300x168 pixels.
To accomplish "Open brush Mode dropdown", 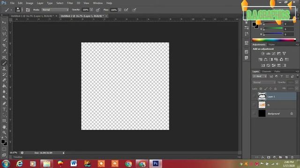I will pos(55,10).
